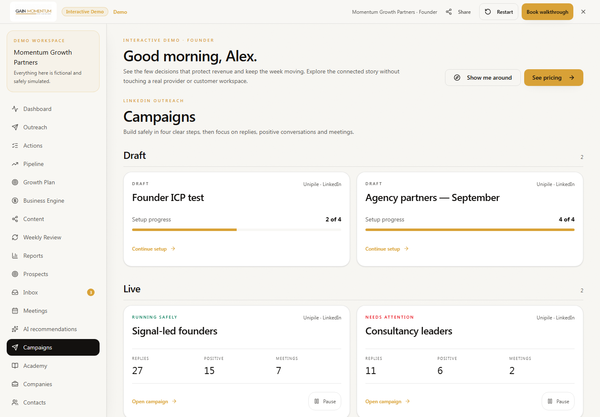600x417 pixels.
Task: Pause the Consultancy leaders campaign
Action: [x=558, y=401]
